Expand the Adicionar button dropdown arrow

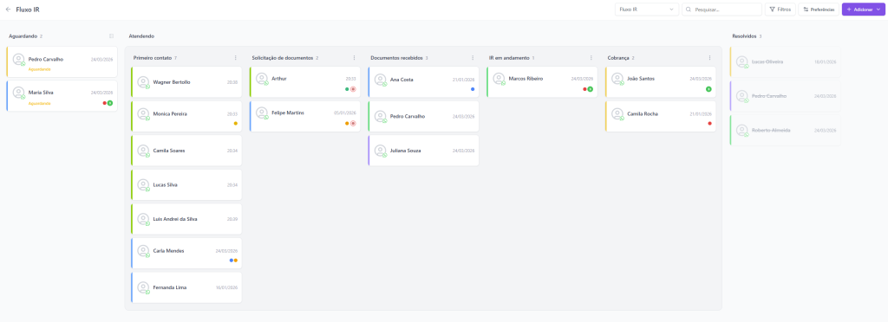coord(878,10)
